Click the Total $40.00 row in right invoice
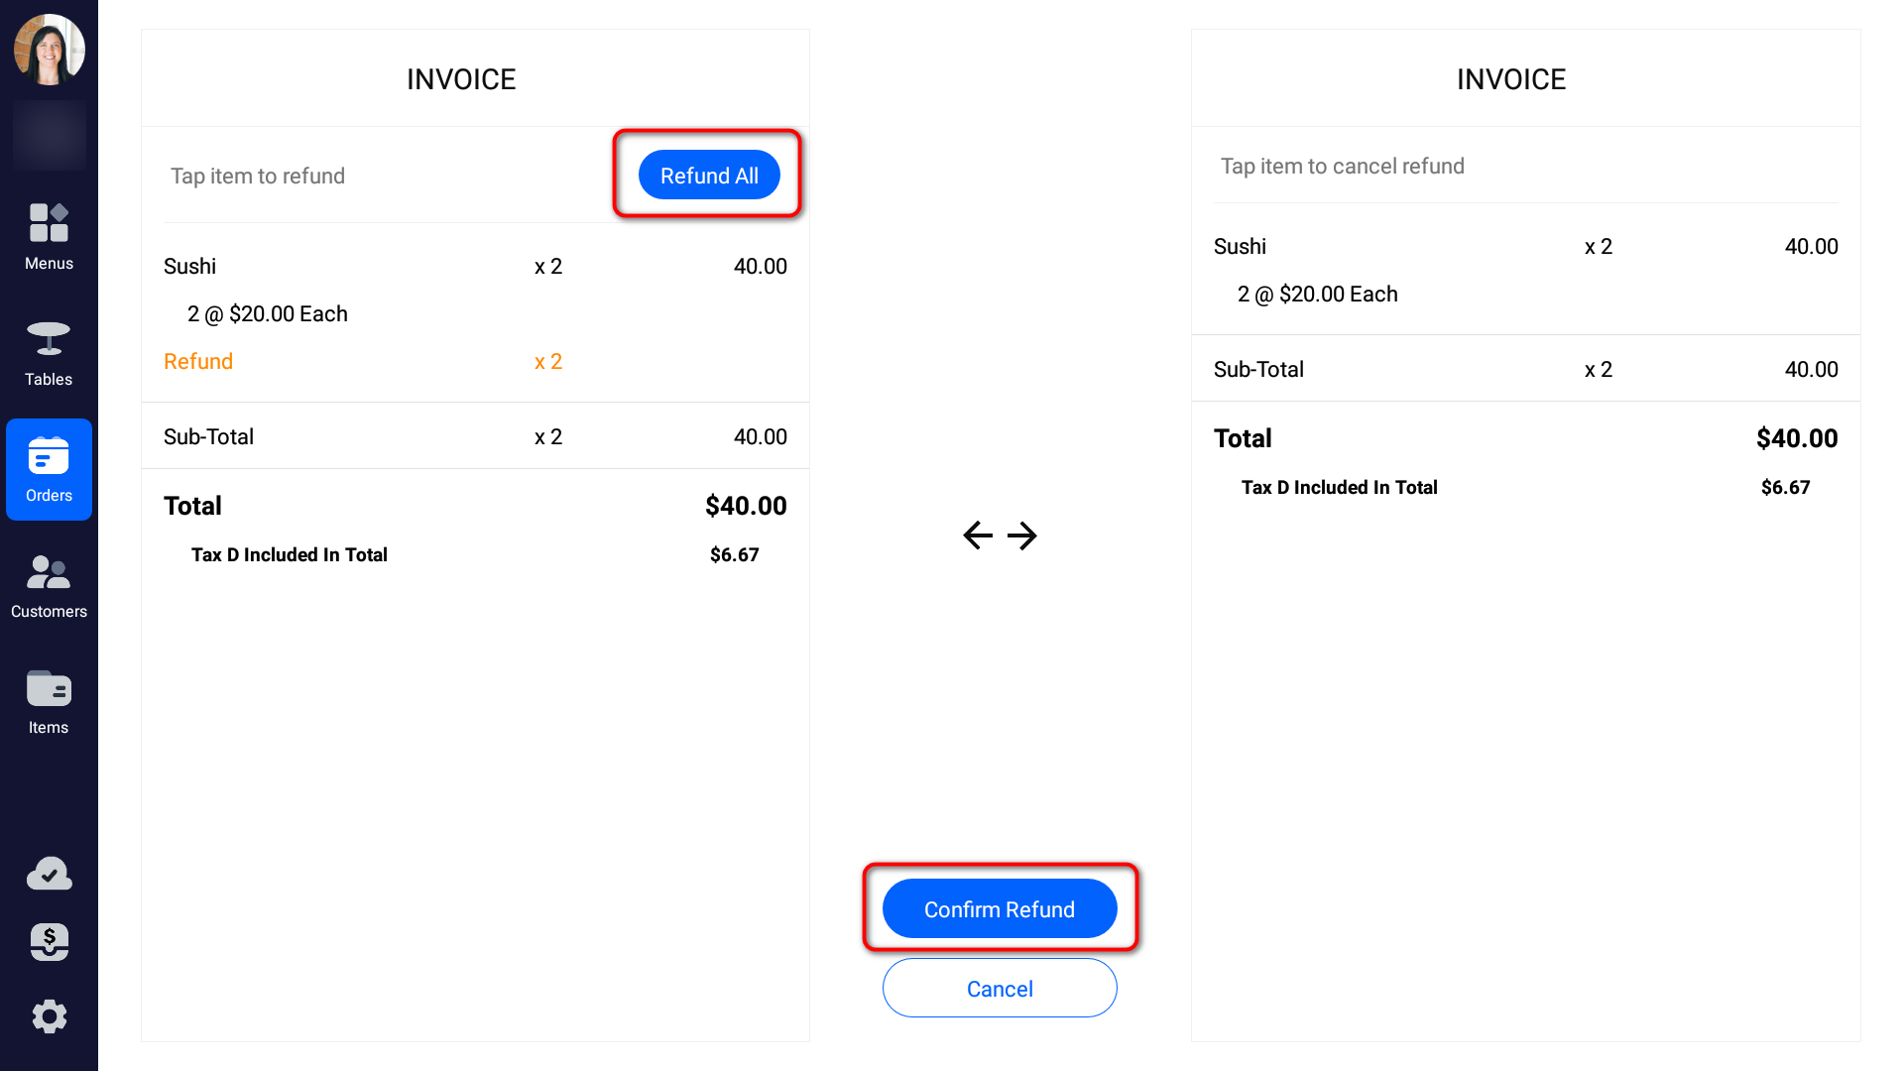Image resolution: width=1904 pixels, height=1071 pixels. pyautogui.click(x=1525, y=438)
